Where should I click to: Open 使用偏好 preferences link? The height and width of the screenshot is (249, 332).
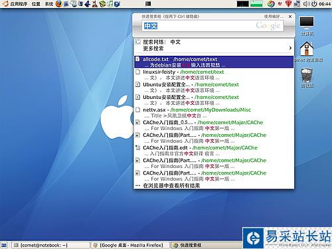(x=274, y=17)
